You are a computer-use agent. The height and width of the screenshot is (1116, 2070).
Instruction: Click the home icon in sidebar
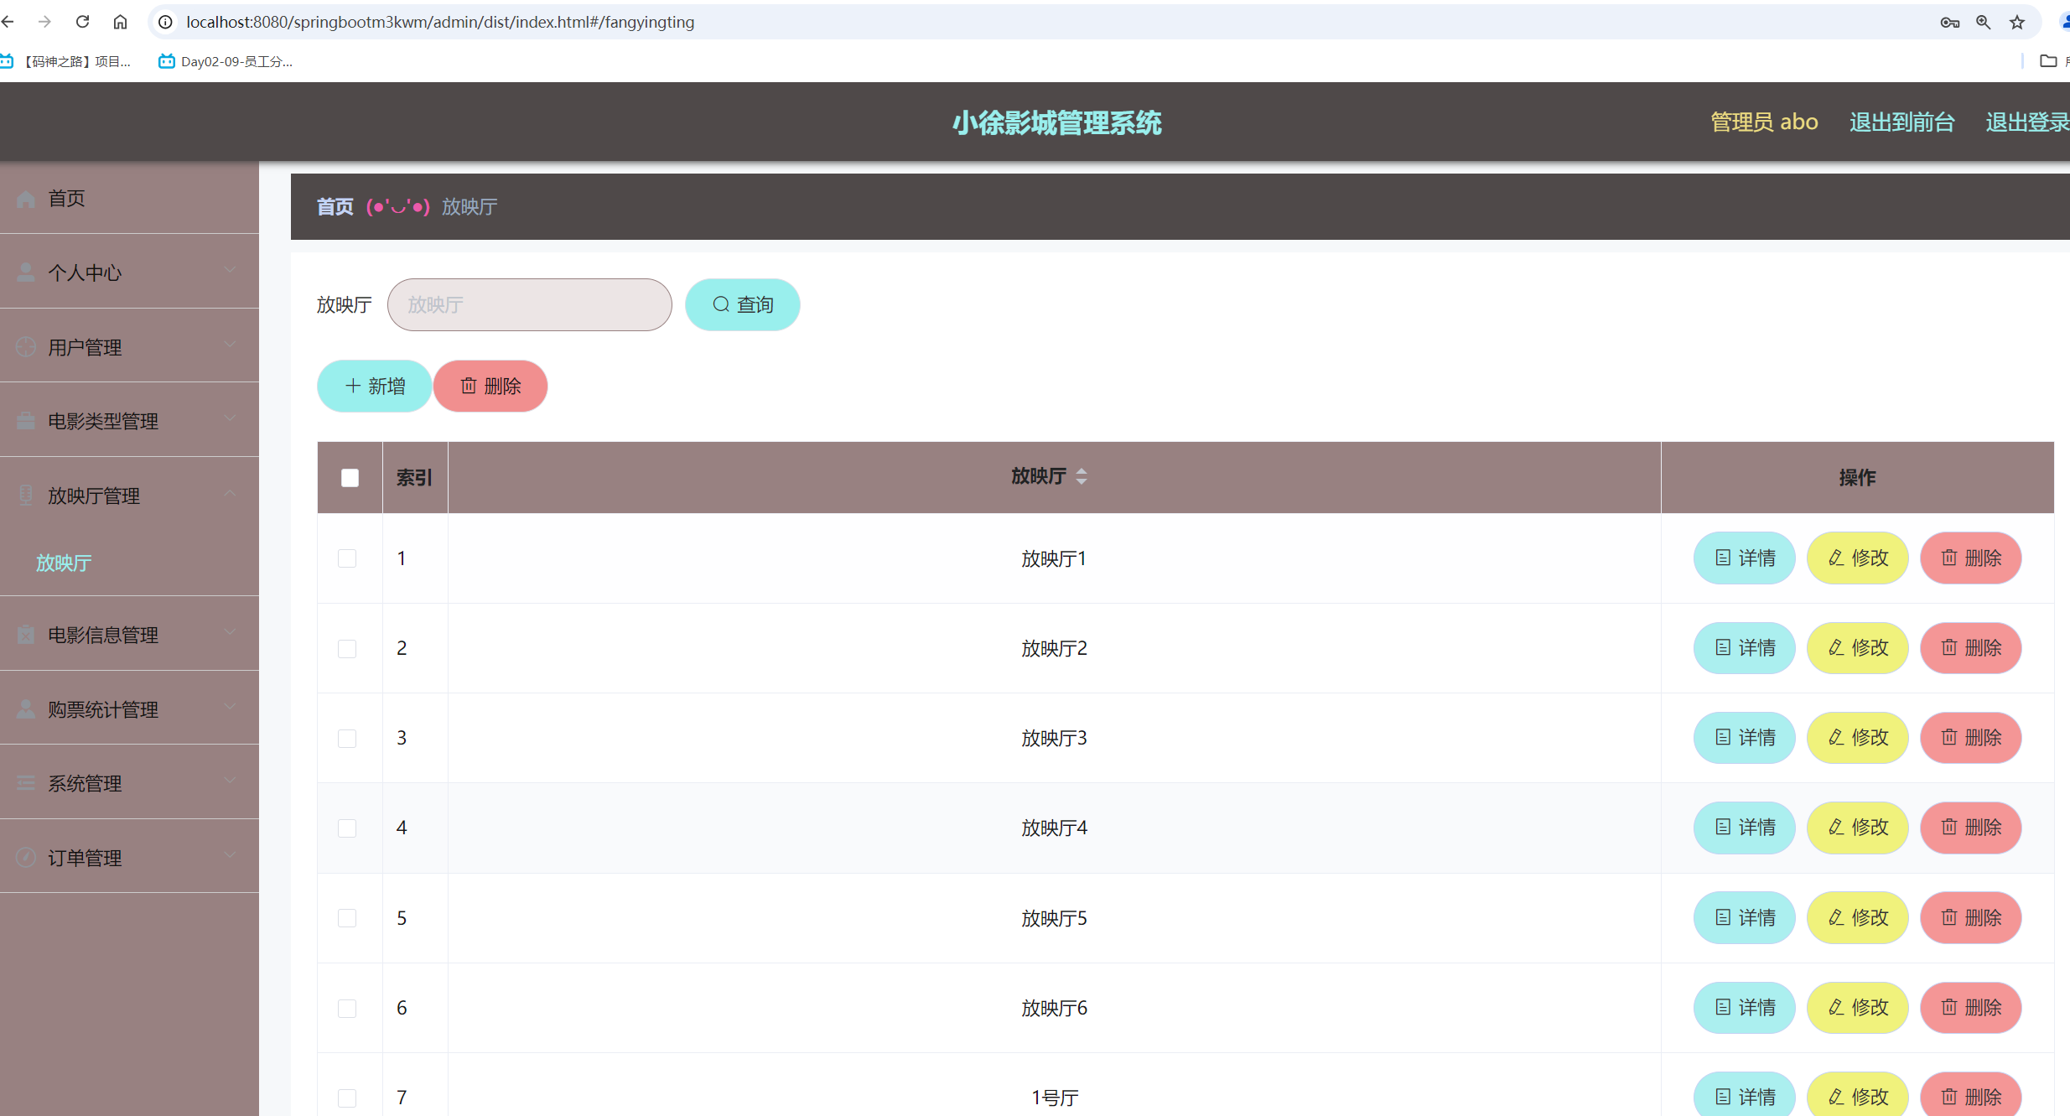(26, 199)
